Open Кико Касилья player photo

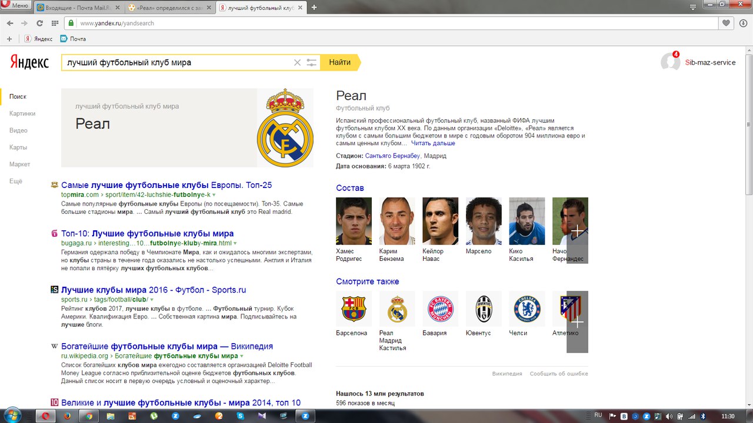pos(527,221)
